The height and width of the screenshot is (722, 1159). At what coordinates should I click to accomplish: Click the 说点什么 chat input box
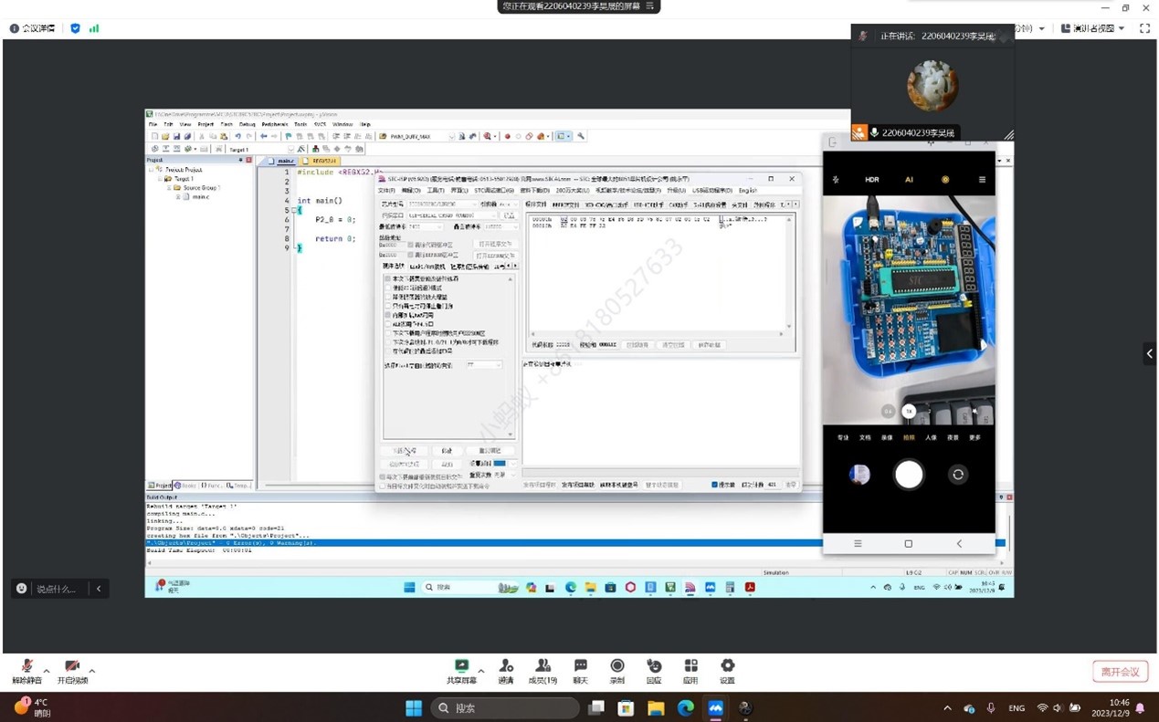(57, 589)
